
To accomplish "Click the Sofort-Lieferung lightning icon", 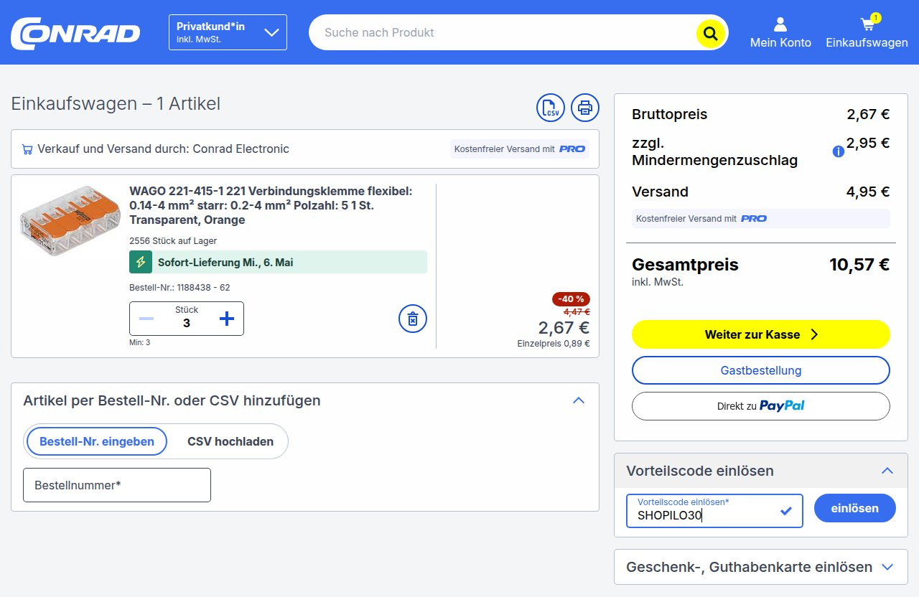I will [x=141, y=262].
